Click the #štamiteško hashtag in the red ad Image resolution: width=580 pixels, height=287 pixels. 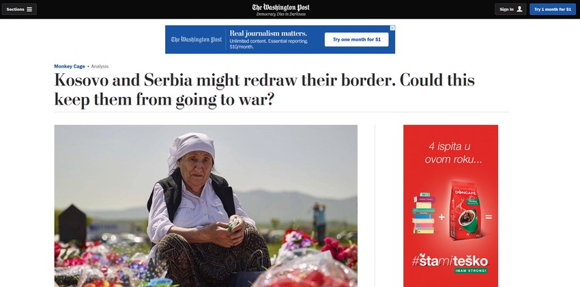pyautogui.click(x=450, y=261)
